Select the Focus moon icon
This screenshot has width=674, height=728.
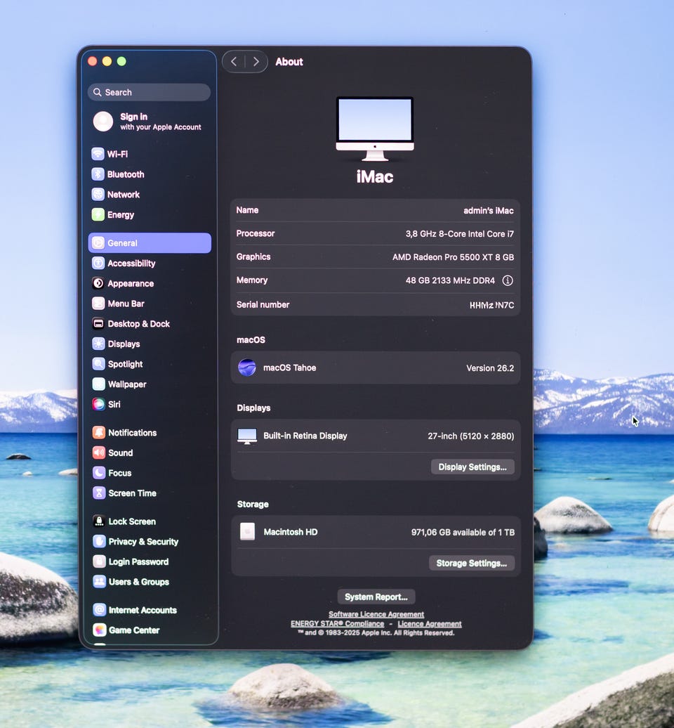coord(99,473)
